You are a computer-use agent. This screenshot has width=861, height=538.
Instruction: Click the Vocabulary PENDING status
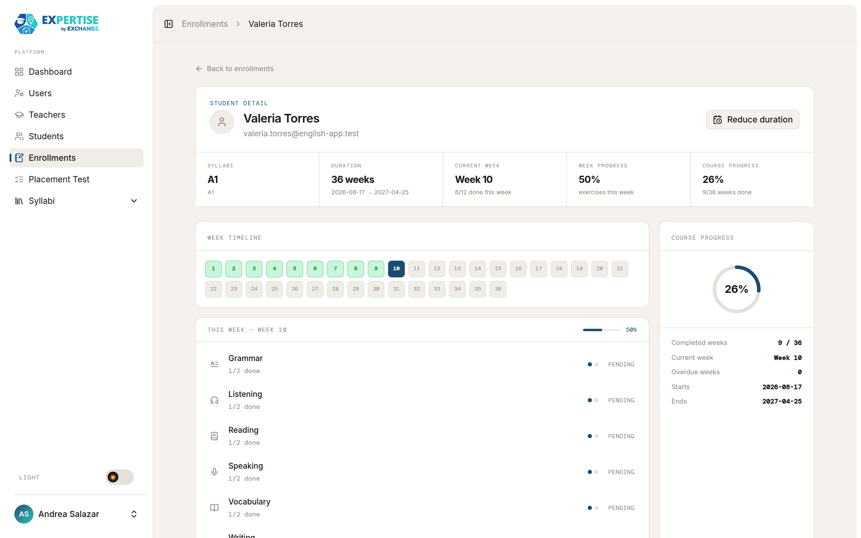(621, 508)
